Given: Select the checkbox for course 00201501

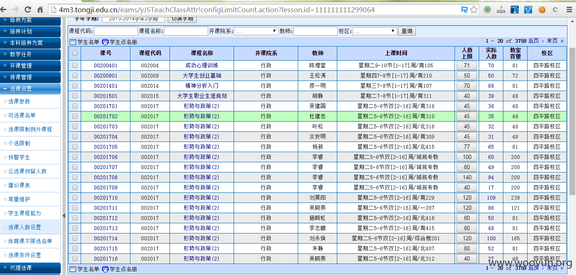Looking at the screenshot, I should 75,96.
